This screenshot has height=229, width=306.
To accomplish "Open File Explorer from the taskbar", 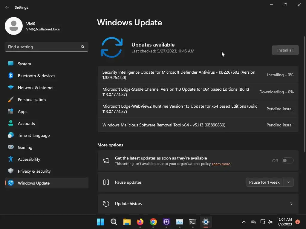I will coord(127,222).
